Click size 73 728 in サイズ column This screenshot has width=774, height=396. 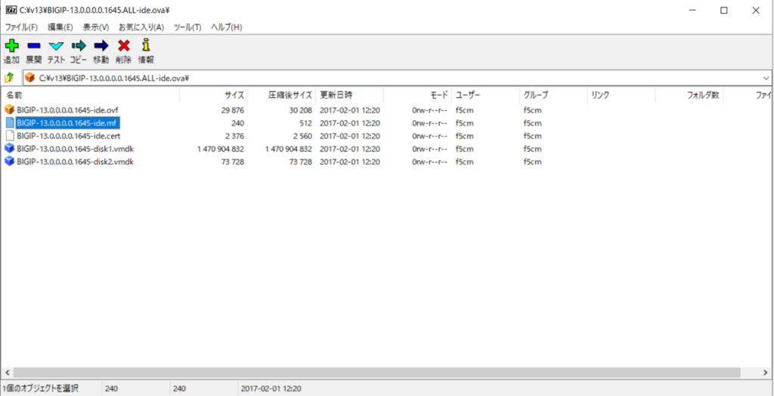tap(233, 162)
